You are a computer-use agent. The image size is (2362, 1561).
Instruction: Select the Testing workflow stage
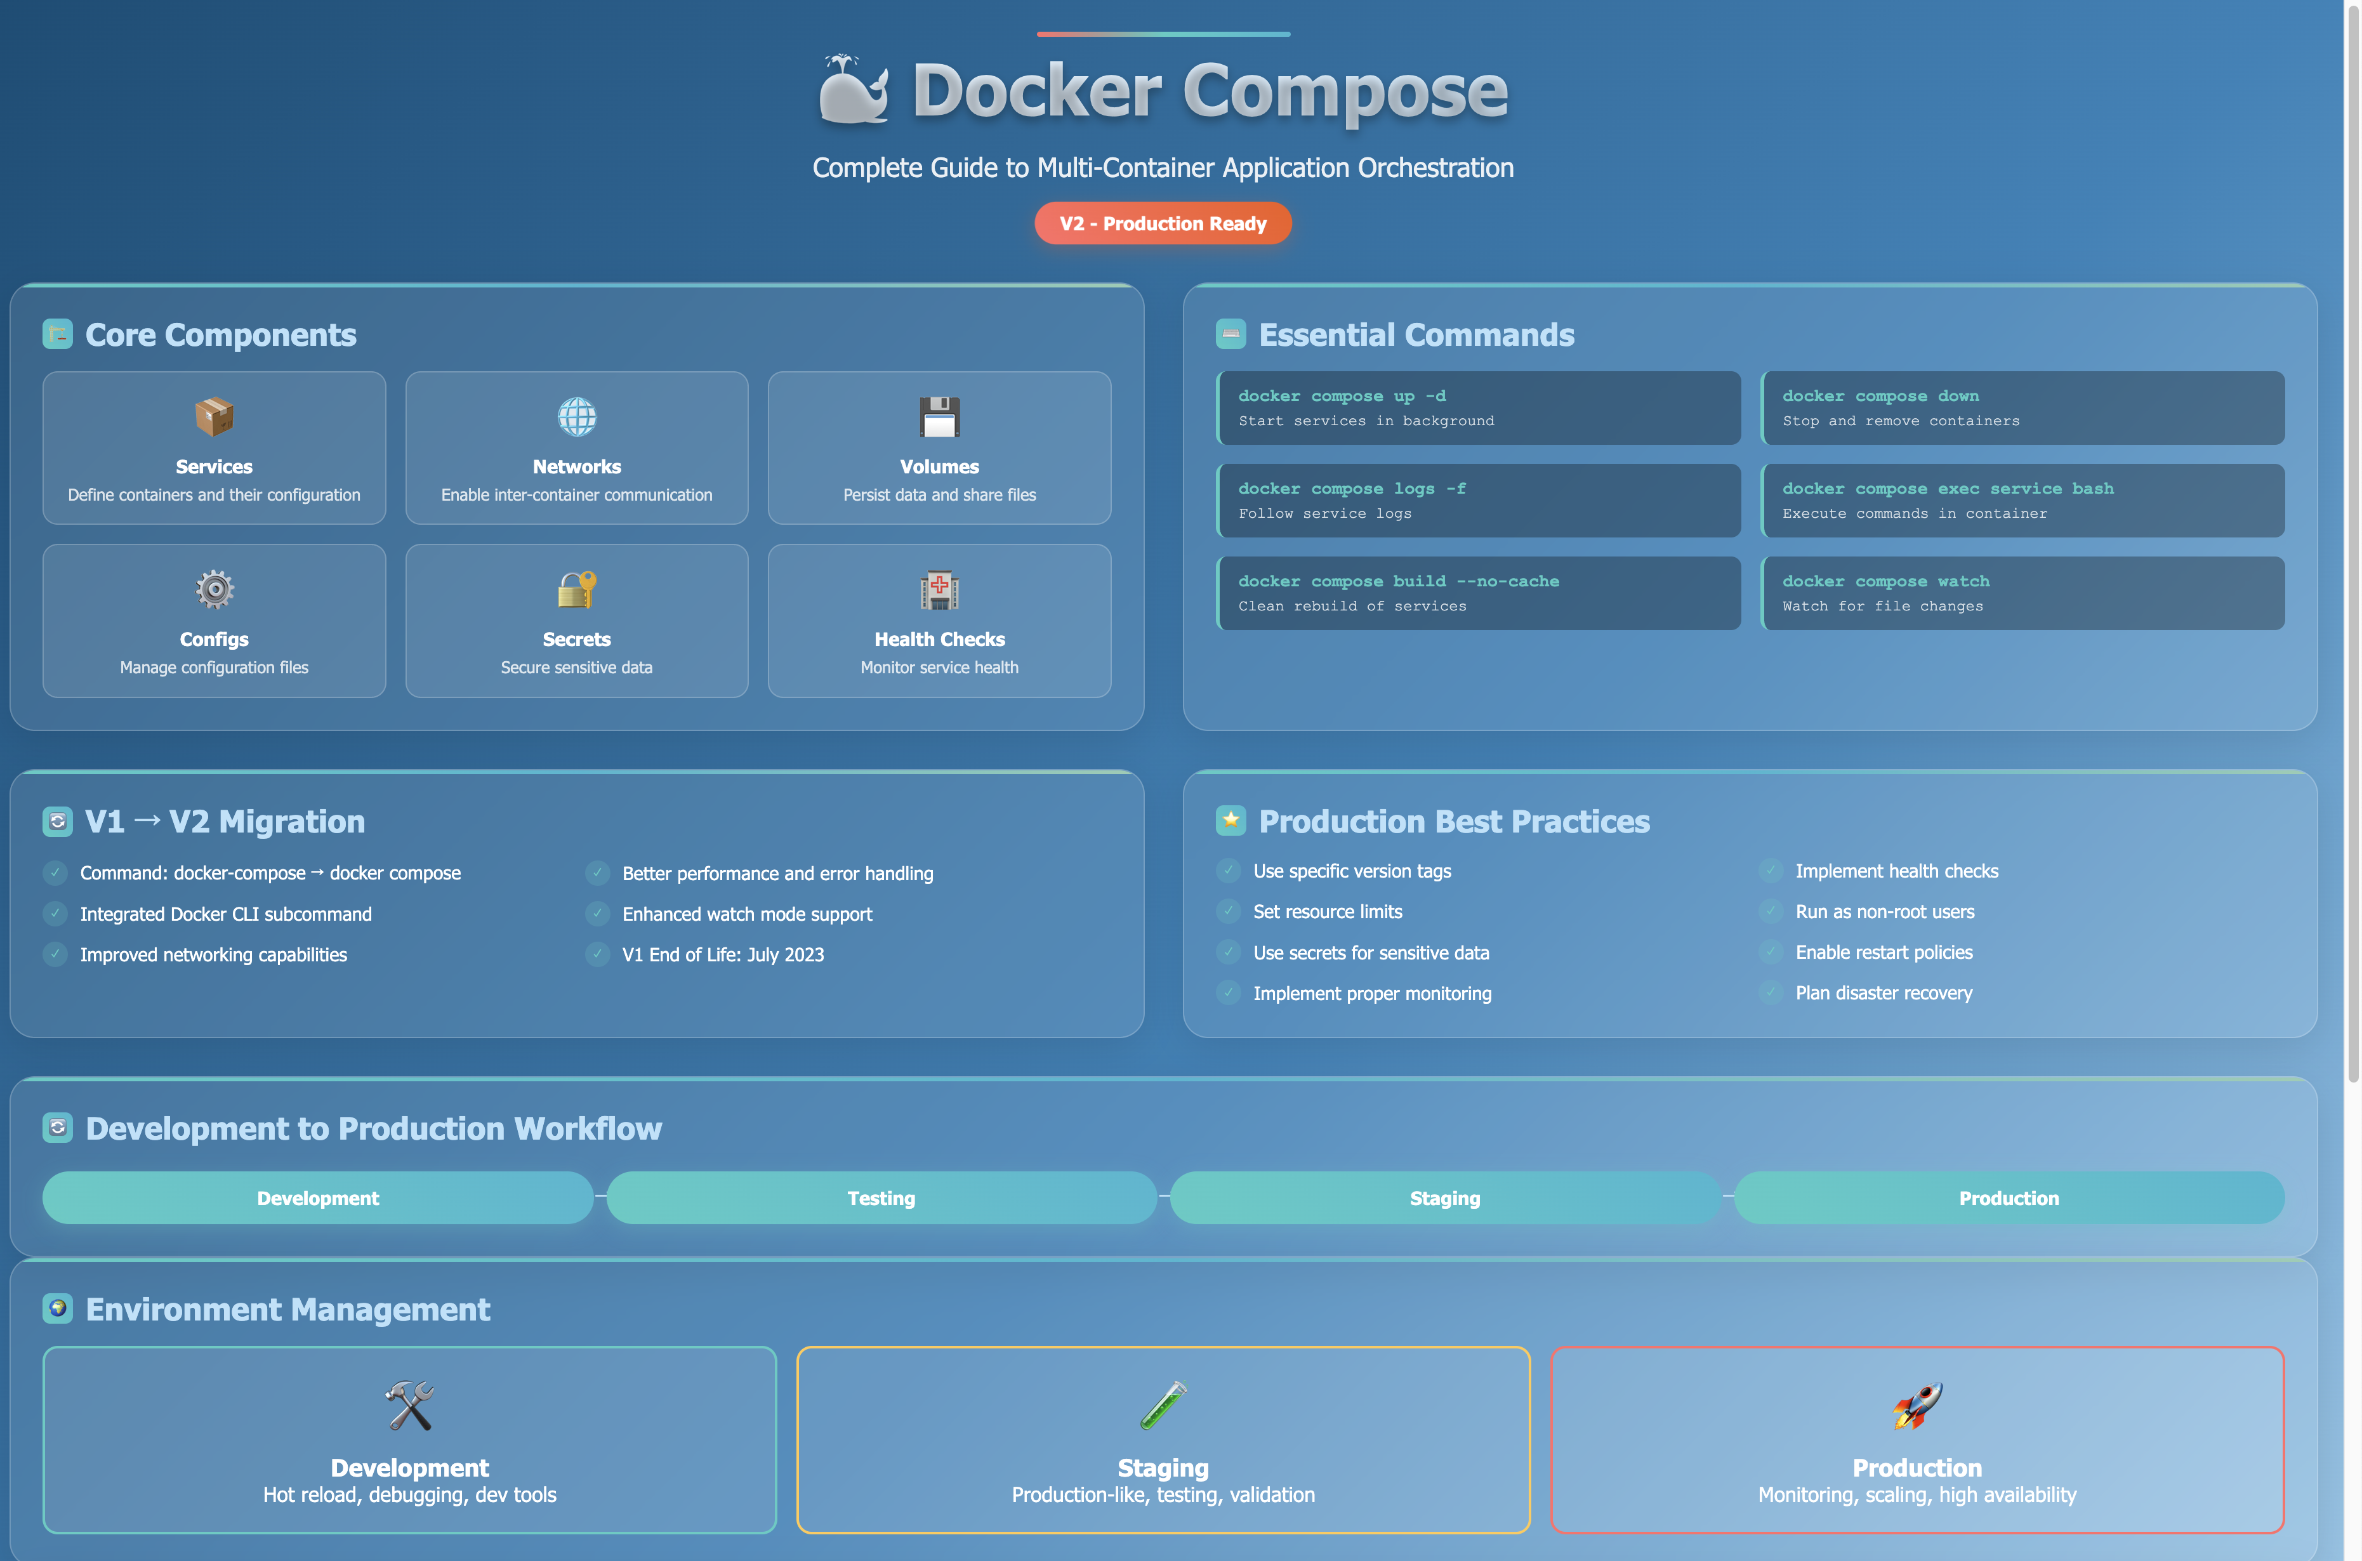click(881, 1197)
